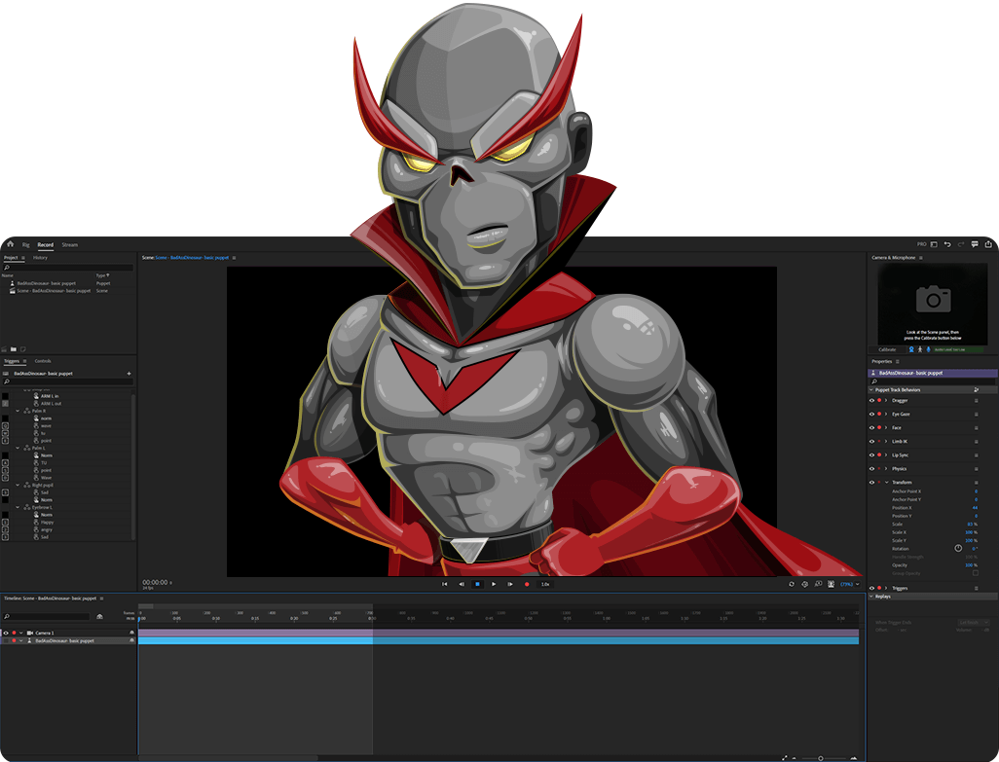999x762 pixels.
Task: Toggle eye visibility for Lip Sync behavior
Action: coord(871,454)
